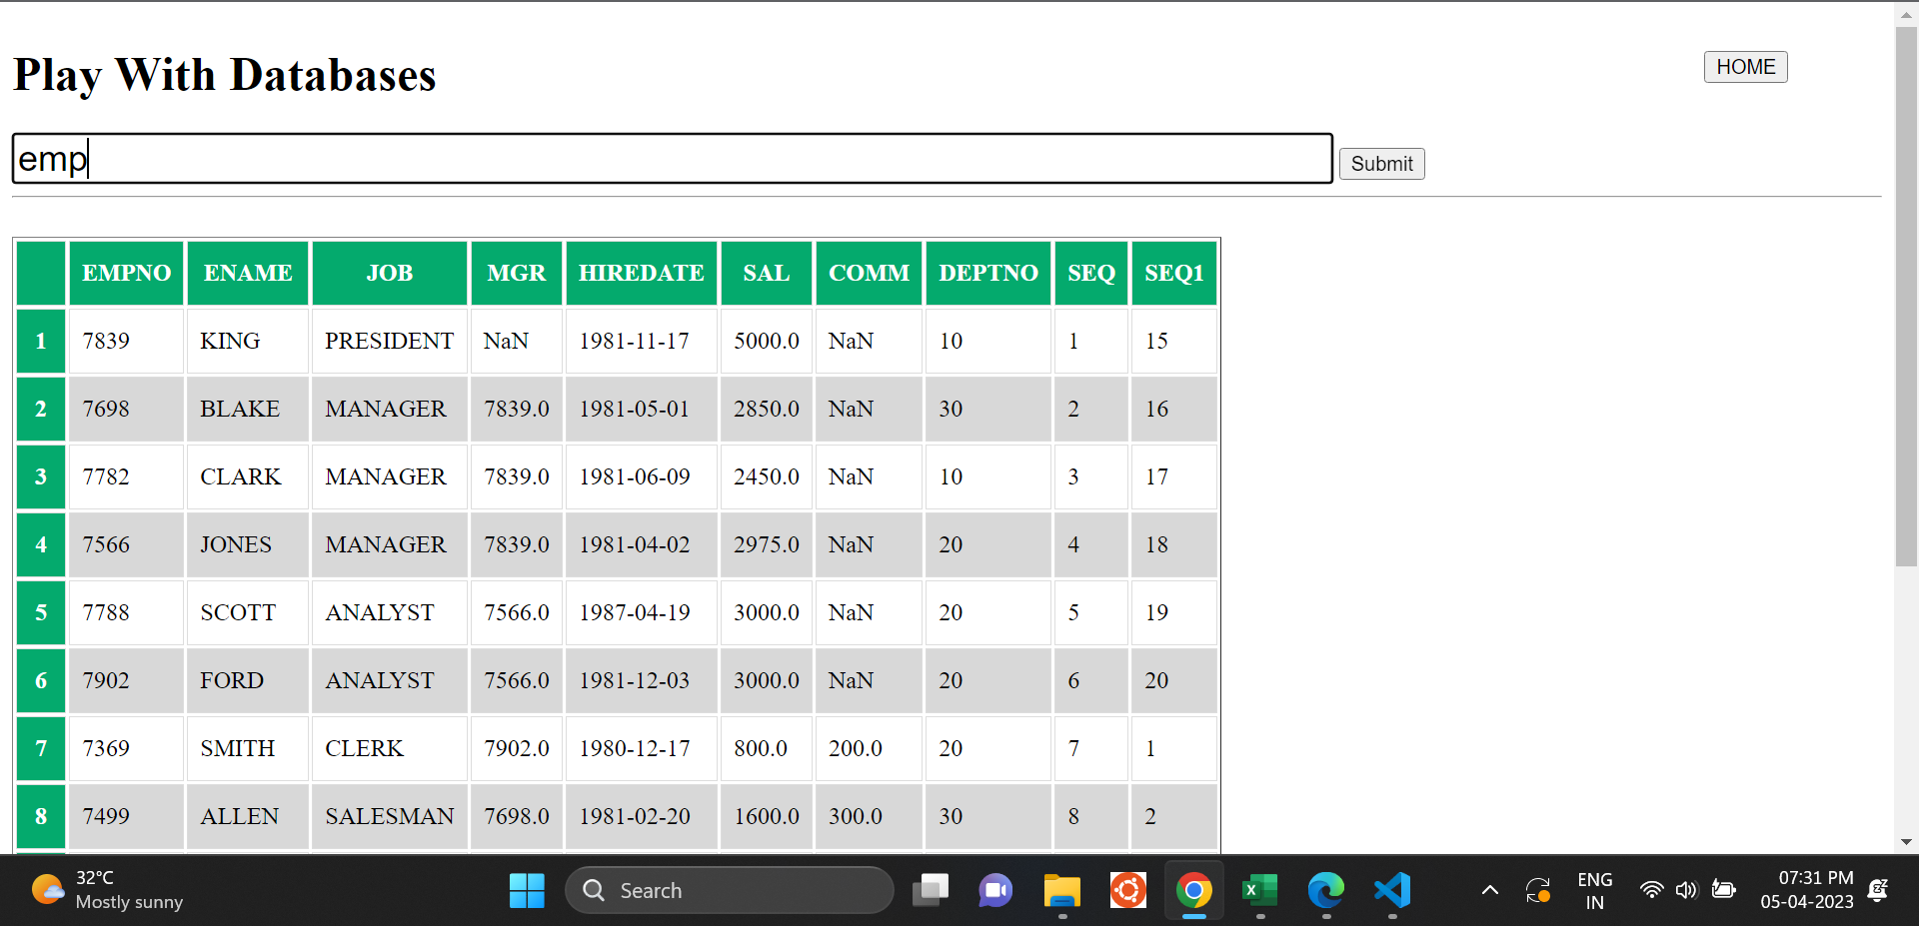This screenshot has height=926, width=1919.
Task: Open Visual Studio Code from the taskbar
Action: point(1392,890)
